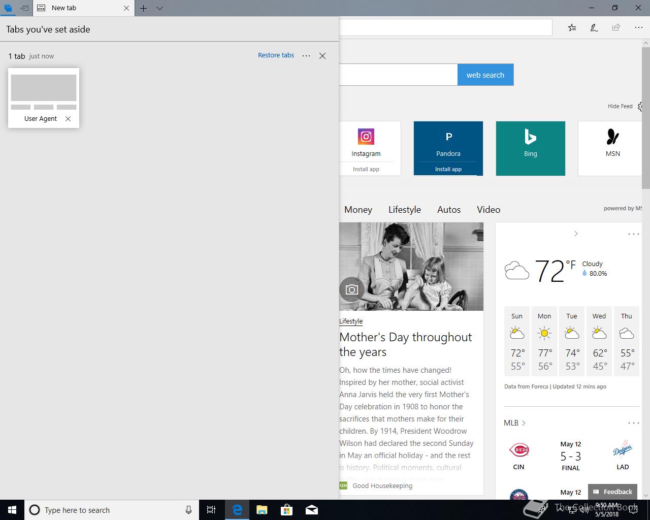Viewport: 650px width, 520px height.
Task: Remove the User Agent set-aside tab
Action: pyautogui.click(x=68, y=119)
